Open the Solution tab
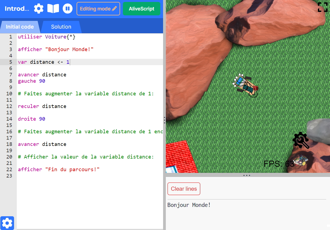This screenshot has height=230, width=330. [x=61, y=27]
